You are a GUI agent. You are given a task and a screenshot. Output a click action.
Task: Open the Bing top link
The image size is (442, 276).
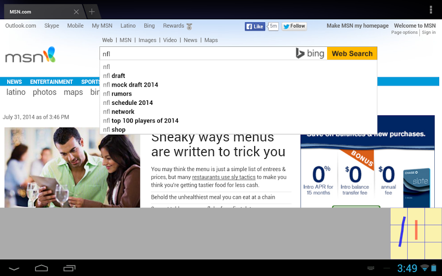pos(149,25)
